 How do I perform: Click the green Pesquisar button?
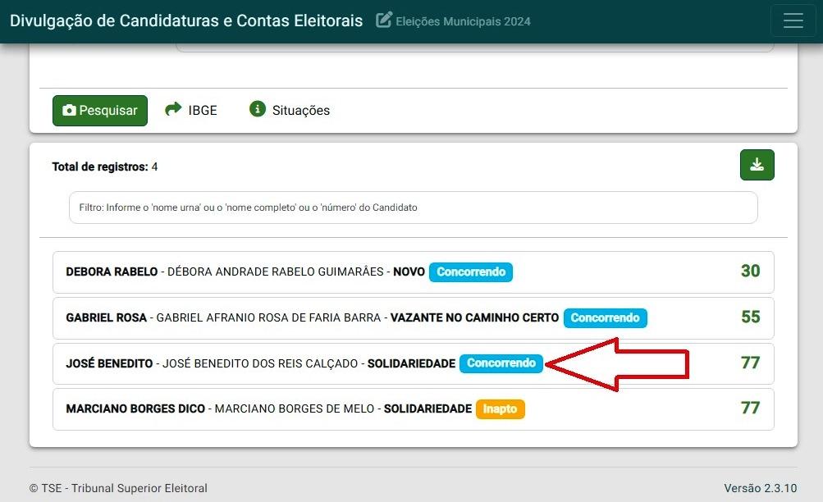click(100, 110)
